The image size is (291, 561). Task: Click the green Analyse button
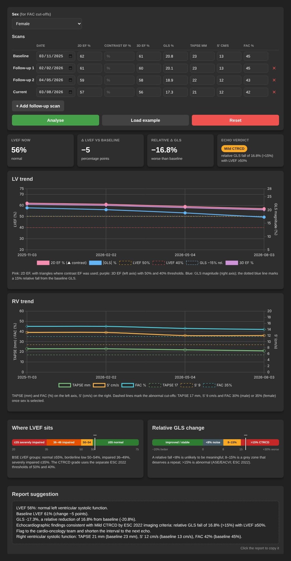coord(55,120)
